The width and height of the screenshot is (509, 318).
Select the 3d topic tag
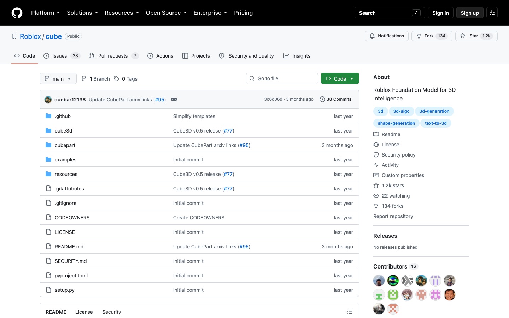[380, 111]
